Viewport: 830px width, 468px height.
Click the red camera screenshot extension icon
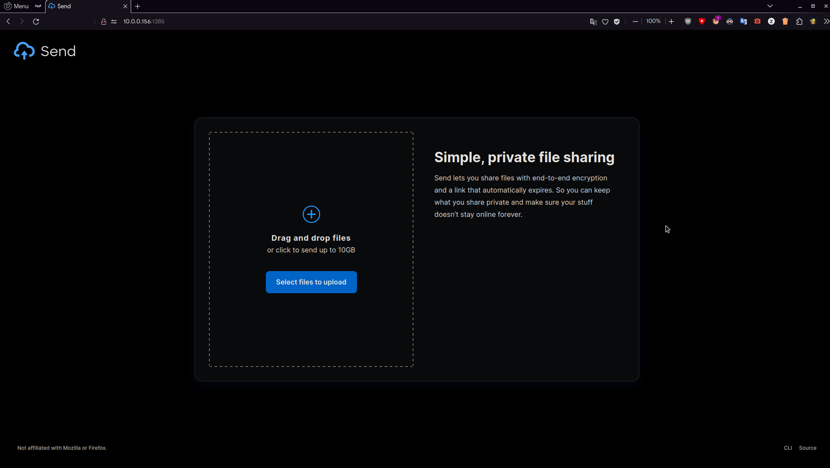point(757,21)
